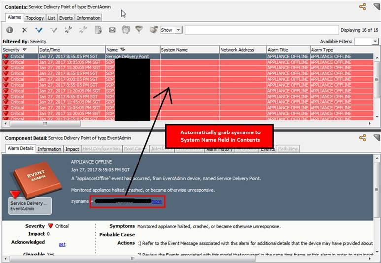The height and width of the screenshot is (263, 381).
Task: Click 'Displaying 16 of 16' count text
Action: tap(359, 30)
